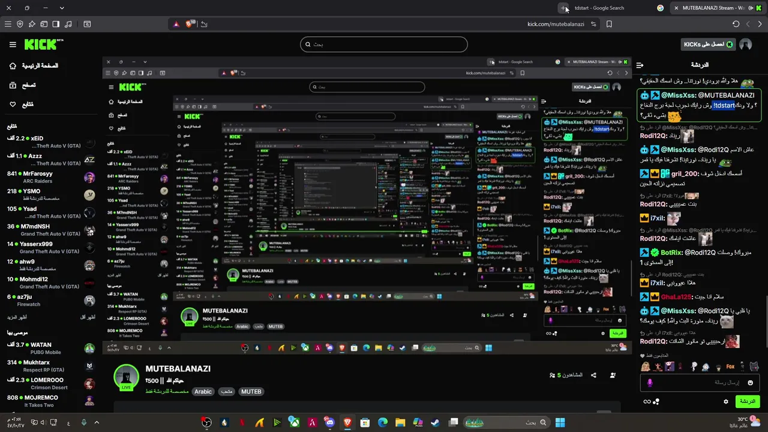Open followed channel Azzz
Image resolution: width=768 pixels, height=432 pixels.
pos(50,160)
